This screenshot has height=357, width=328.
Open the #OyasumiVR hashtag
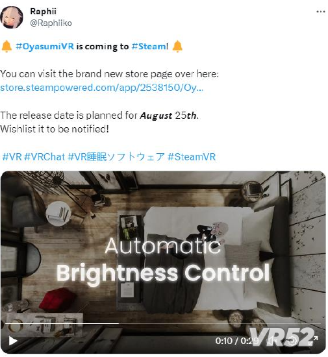tap(45, 46)
